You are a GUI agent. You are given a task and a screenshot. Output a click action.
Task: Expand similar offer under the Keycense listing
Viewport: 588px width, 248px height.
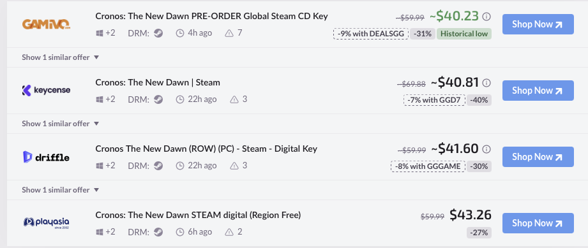pos(60,124)
